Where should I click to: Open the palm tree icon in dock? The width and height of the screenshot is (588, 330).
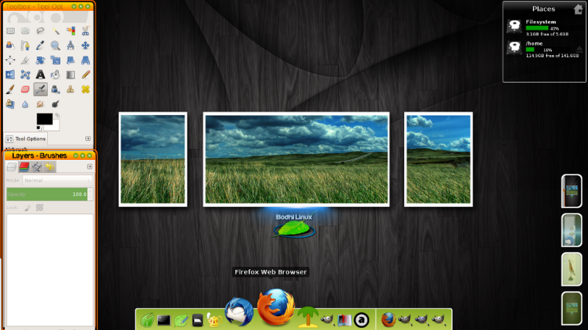pos(307,317)
